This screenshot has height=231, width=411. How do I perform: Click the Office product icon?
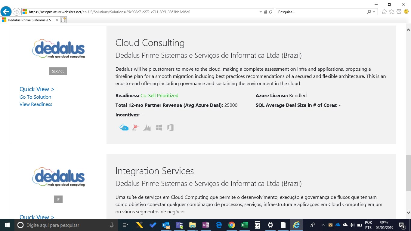(171, 128)
